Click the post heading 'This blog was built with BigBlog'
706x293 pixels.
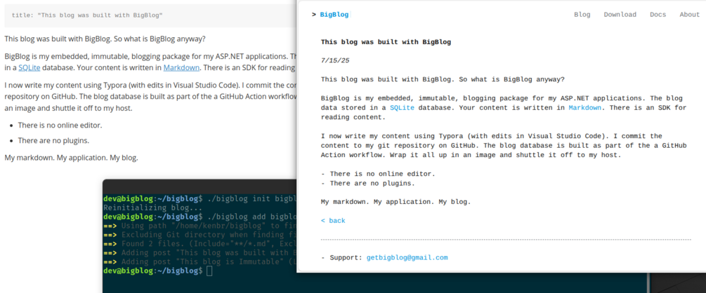click(x=386, y=42)
